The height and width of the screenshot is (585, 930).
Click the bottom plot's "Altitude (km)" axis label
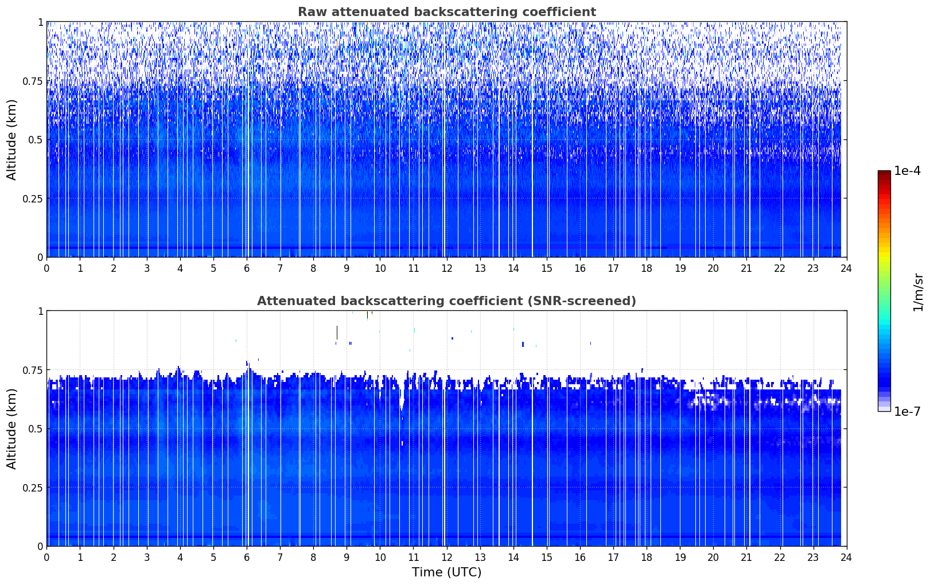pos(12,428)
